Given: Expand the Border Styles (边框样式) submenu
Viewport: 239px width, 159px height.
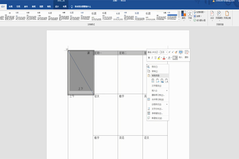Looking at the screenshot, I should (158, 105).
